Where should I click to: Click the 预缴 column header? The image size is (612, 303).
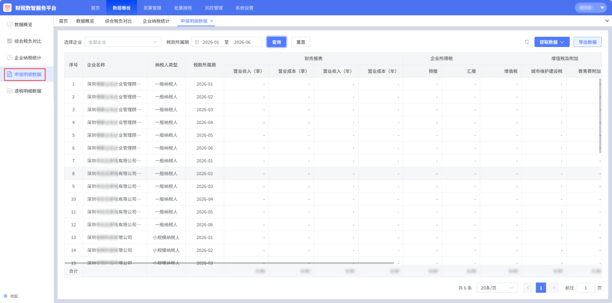click(x=432, y=71)
